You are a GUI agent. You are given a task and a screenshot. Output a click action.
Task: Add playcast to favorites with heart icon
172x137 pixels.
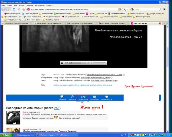point(62,96)
